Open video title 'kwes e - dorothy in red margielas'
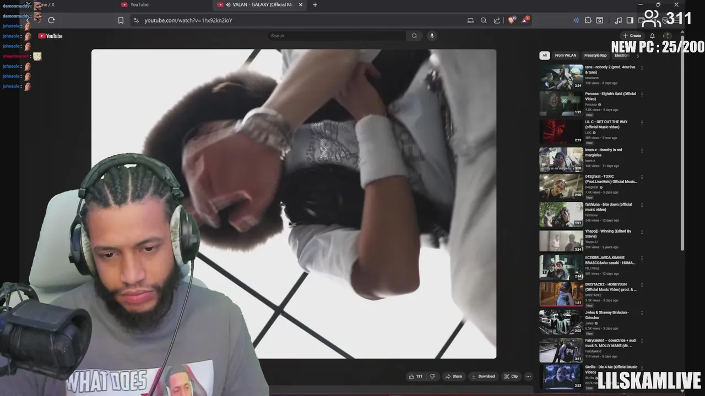Image resolution: width=705 pixels, height=396 pixels. tap(604, 152)
